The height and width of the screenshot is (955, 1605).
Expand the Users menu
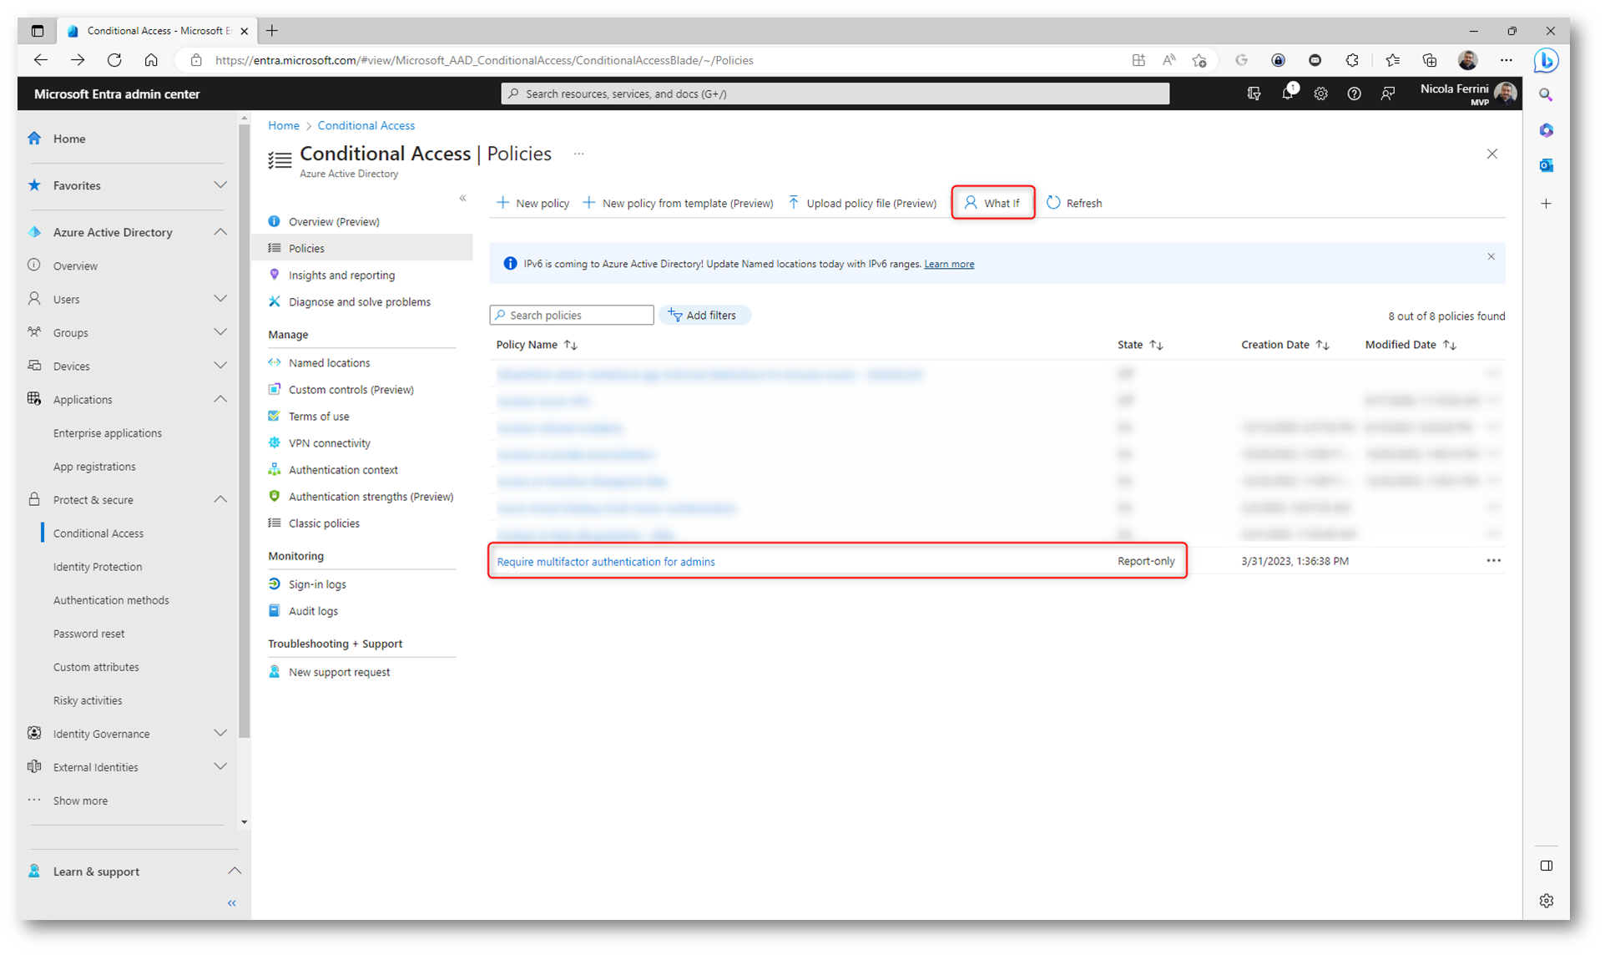(220, 299)
